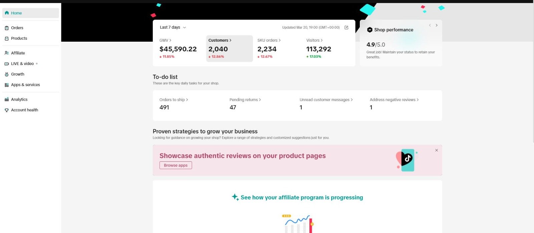Screen dimensions: 534x233
Task: Click the 4.9/5.0 shop performance score
Action: 376,45
